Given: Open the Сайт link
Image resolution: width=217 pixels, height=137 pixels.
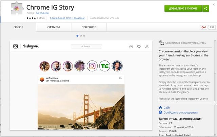Looking at the screenshot, I should pyautogui.click(x=167, y=108).
